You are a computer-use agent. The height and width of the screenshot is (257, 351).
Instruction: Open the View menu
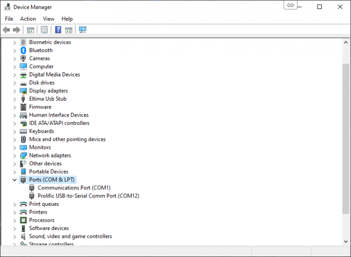coord(48,19)
